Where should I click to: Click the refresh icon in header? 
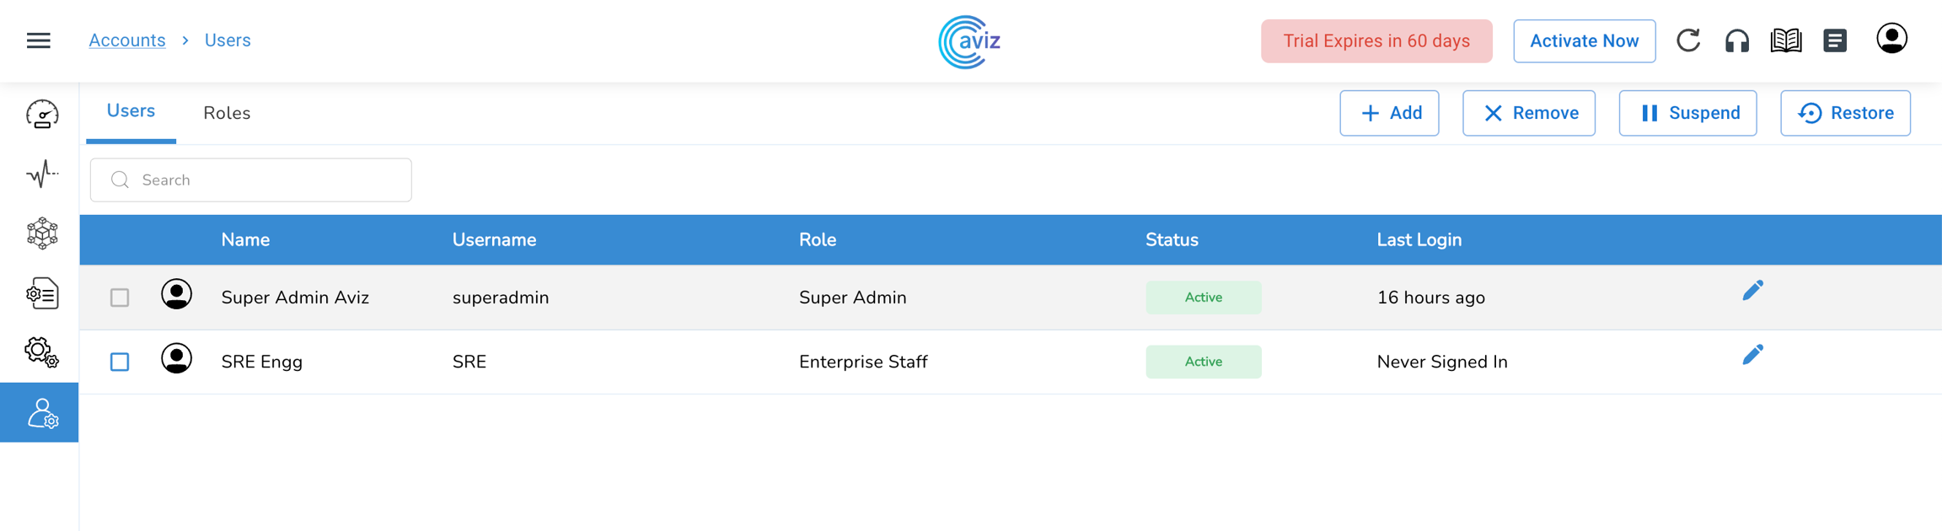[x=1687, y=40]
